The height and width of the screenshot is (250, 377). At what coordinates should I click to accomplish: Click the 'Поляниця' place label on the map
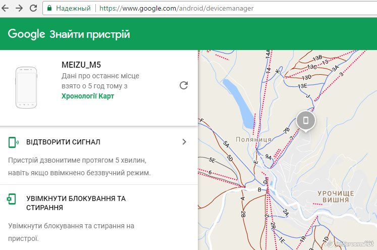(x=253, y=139)
